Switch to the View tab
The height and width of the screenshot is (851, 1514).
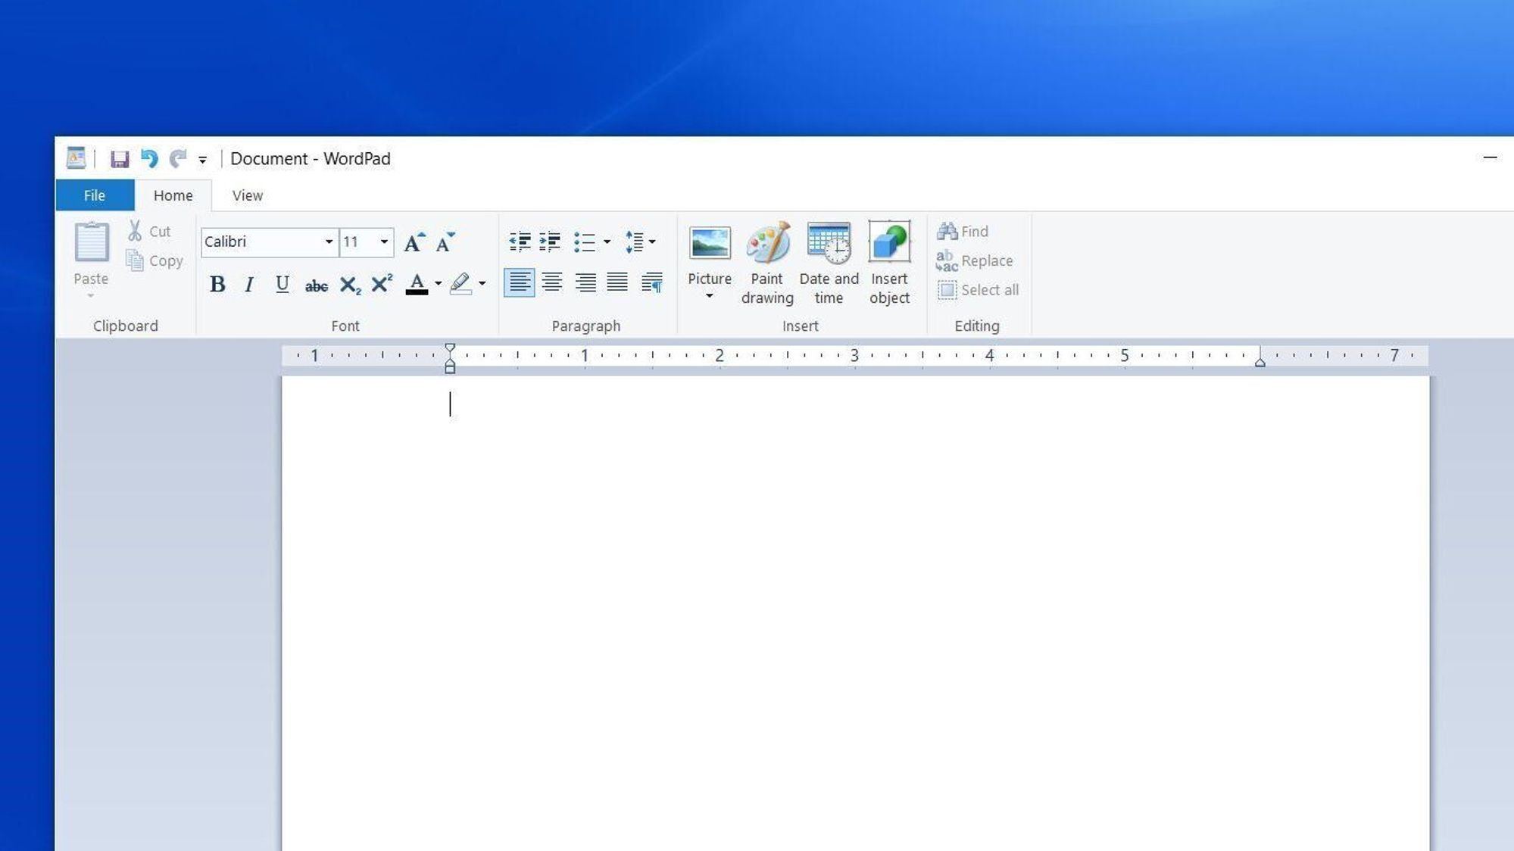click(247, 195)
